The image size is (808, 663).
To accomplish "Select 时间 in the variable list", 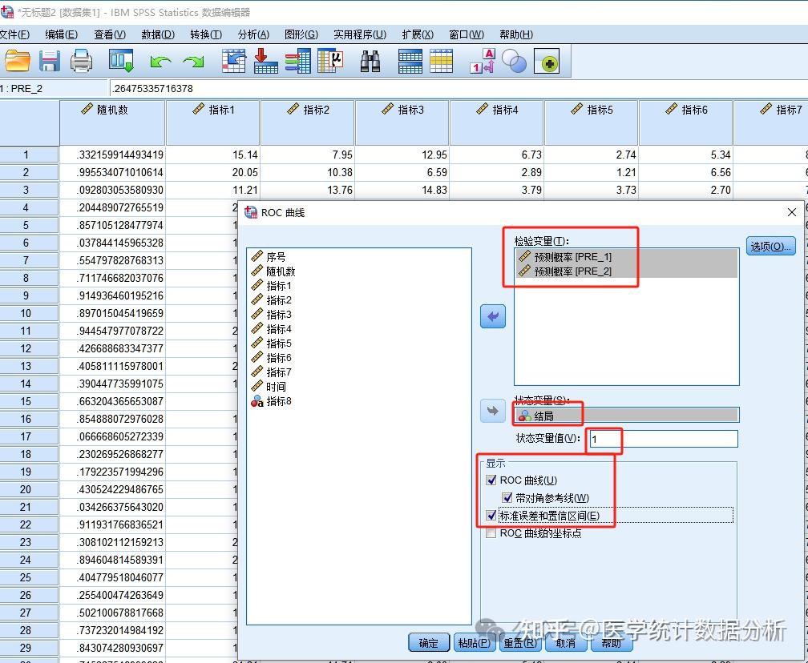I will click(269, 386).
